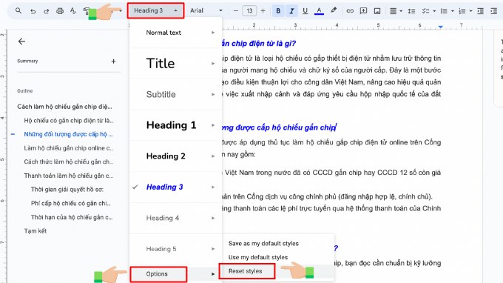
Task: Go to outline item Thời gian giải quyết hồ sơ
Action: click(67, 190)
